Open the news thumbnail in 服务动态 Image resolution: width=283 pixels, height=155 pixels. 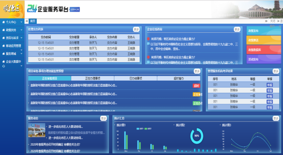point(37,130)
